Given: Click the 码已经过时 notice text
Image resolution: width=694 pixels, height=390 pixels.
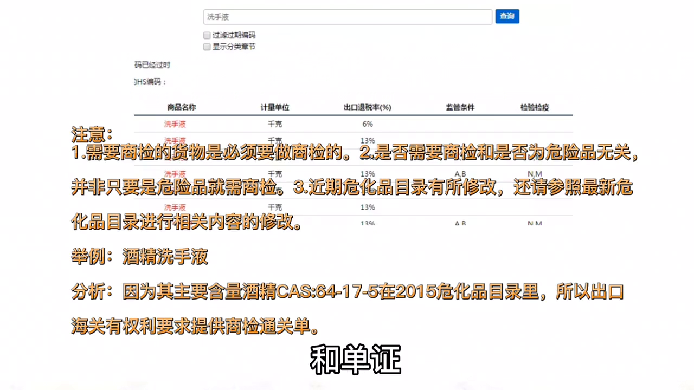Looking at the screenshot, I should point(152,65).
